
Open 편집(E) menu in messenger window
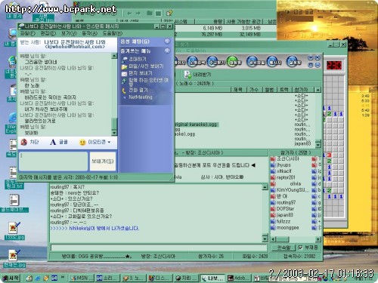(48, 33)
